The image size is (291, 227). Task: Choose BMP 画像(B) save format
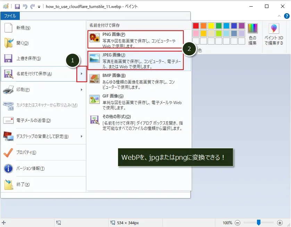[x=139, y=81]
